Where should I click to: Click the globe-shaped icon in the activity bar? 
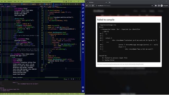pos(83,23)
